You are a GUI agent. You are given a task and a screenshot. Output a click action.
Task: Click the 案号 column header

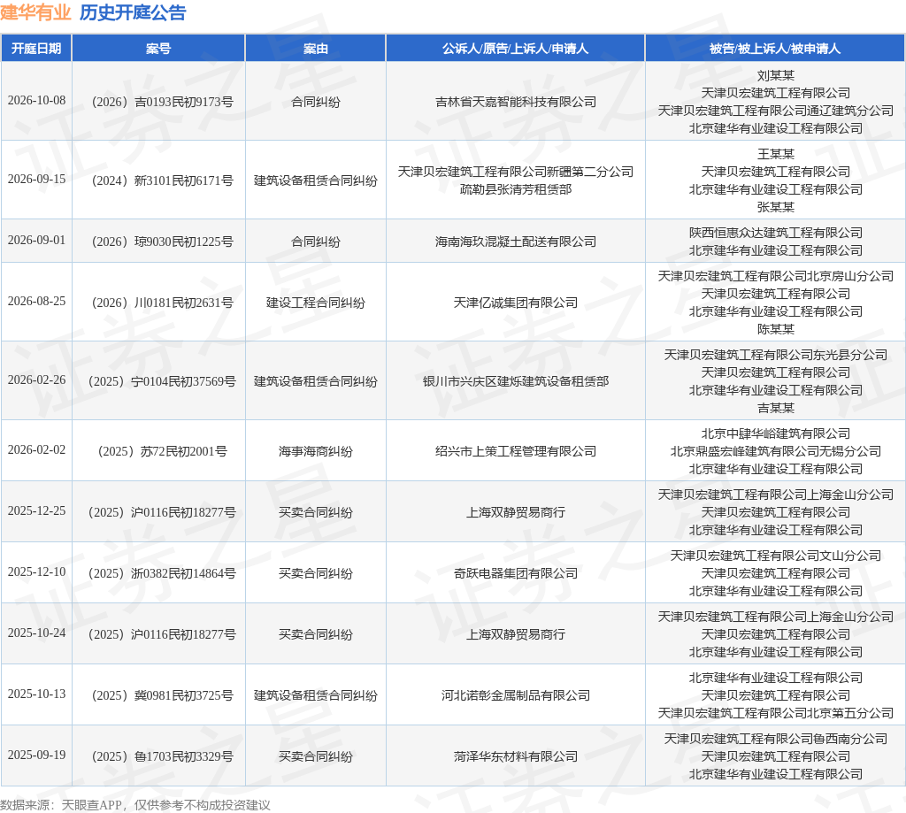(x=158, y=49)
